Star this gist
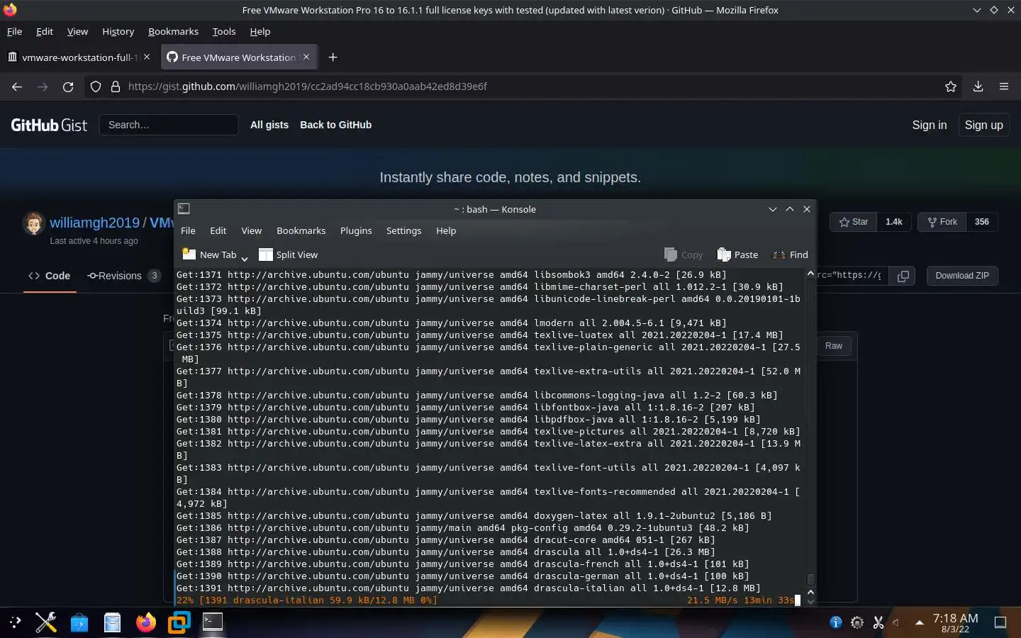 [x=853, y=222]
